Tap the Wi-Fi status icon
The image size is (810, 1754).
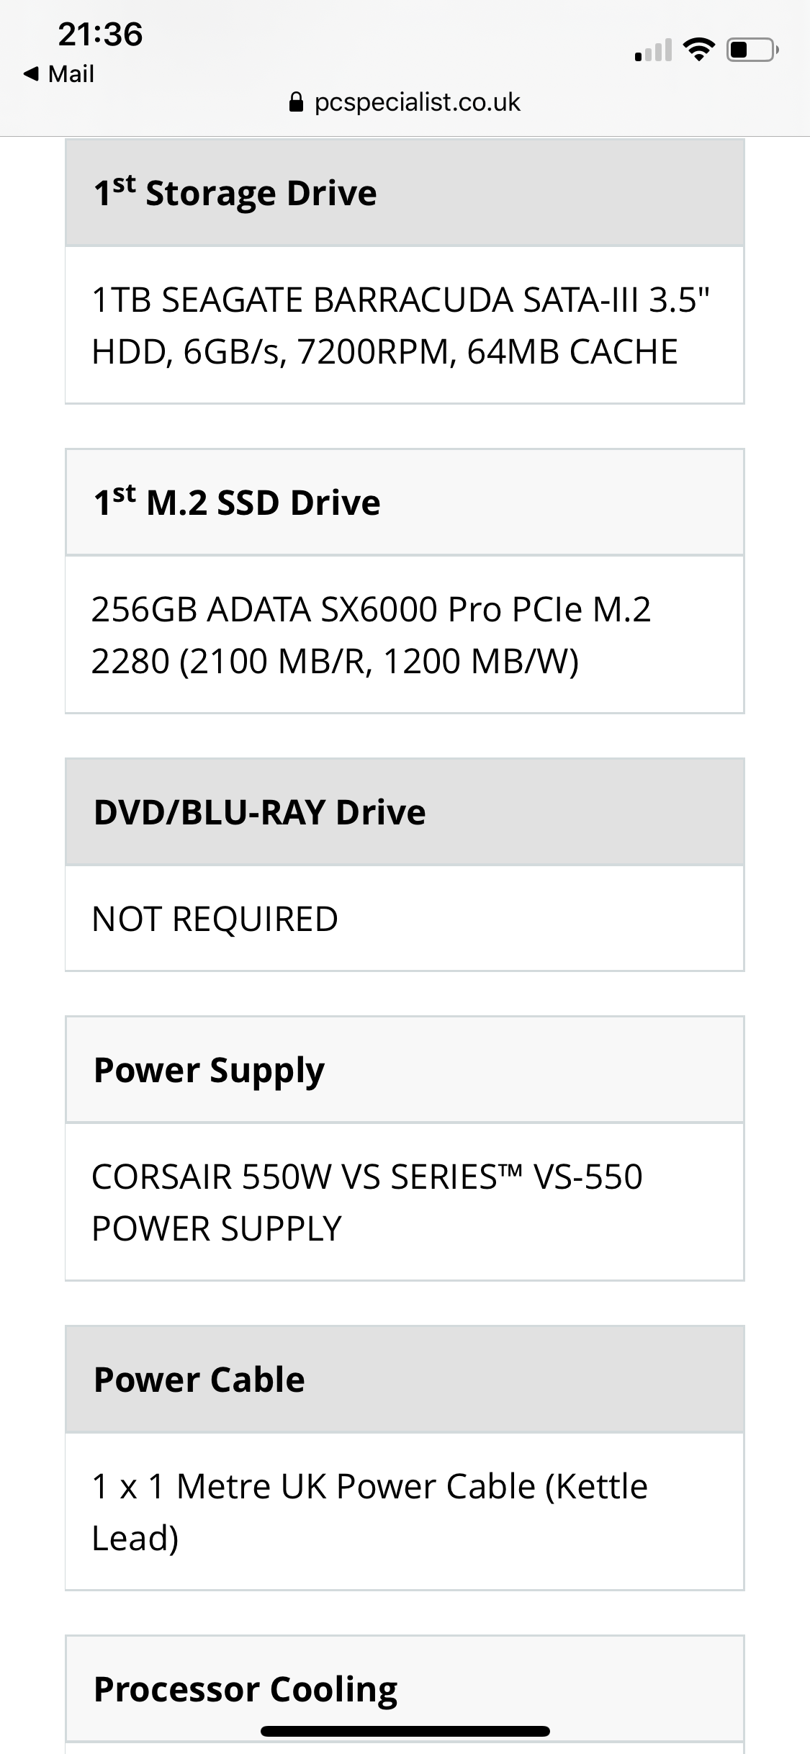tap(698, 50)
